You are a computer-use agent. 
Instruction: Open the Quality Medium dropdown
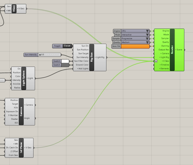tap(135, 42)
